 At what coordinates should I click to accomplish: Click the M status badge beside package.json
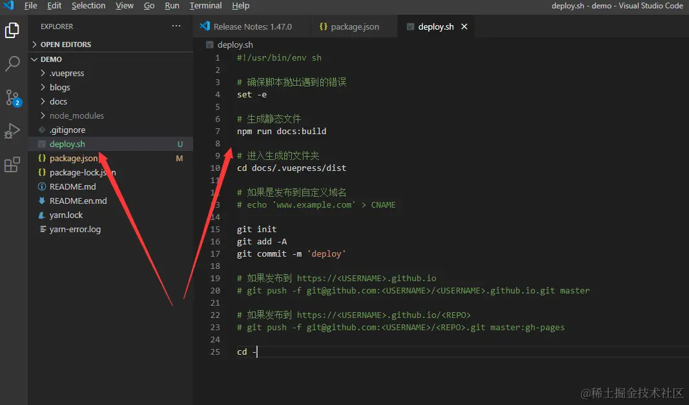(180, 159)
